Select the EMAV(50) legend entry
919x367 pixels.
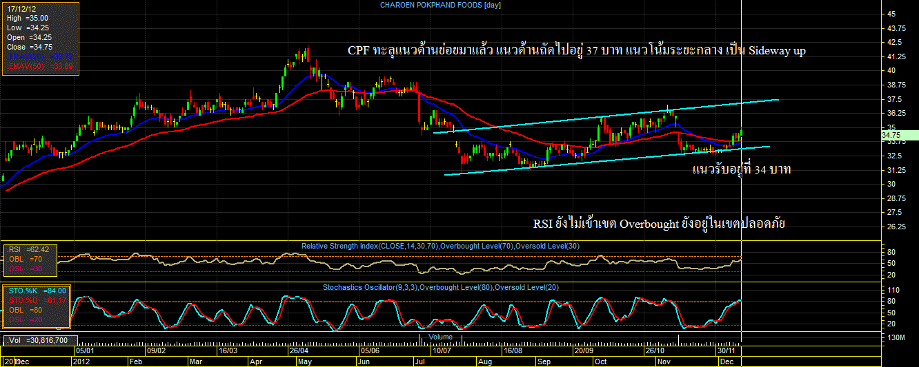click(40, 66)
